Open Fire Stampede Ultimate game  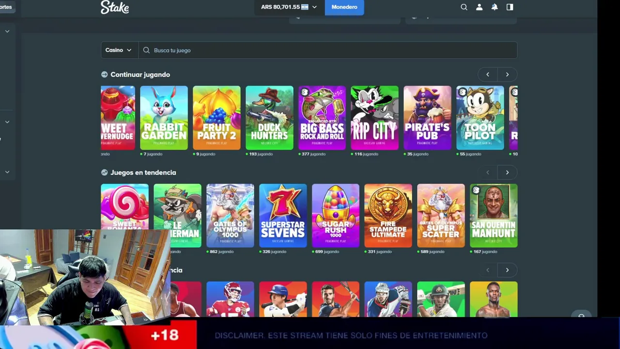click(x=388, y=216)
